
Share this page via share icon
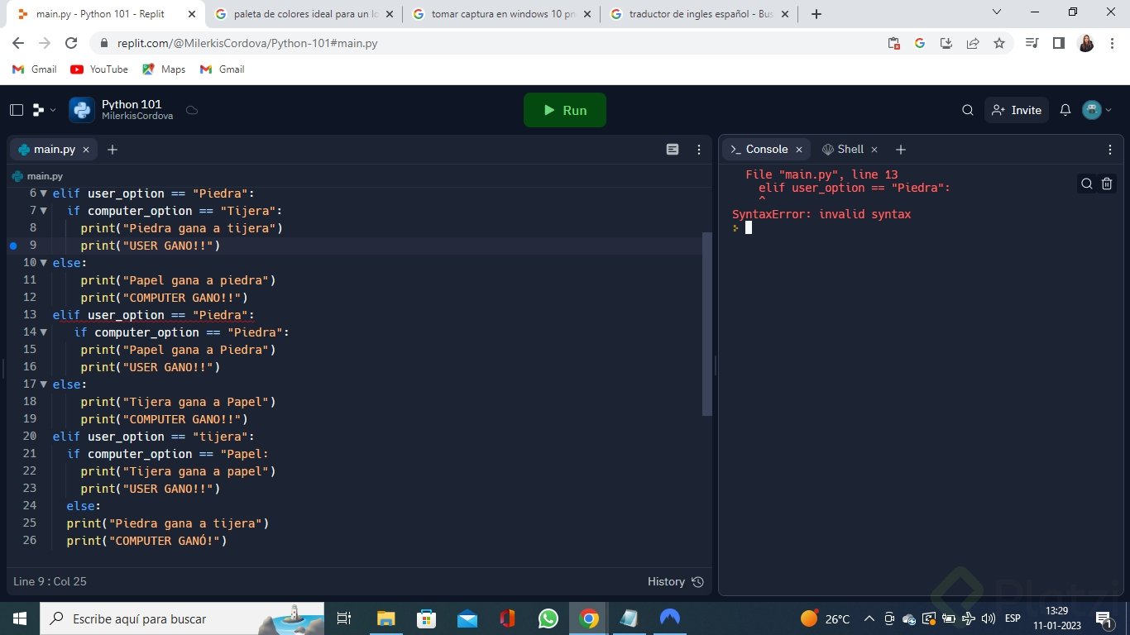coord(973,43)
